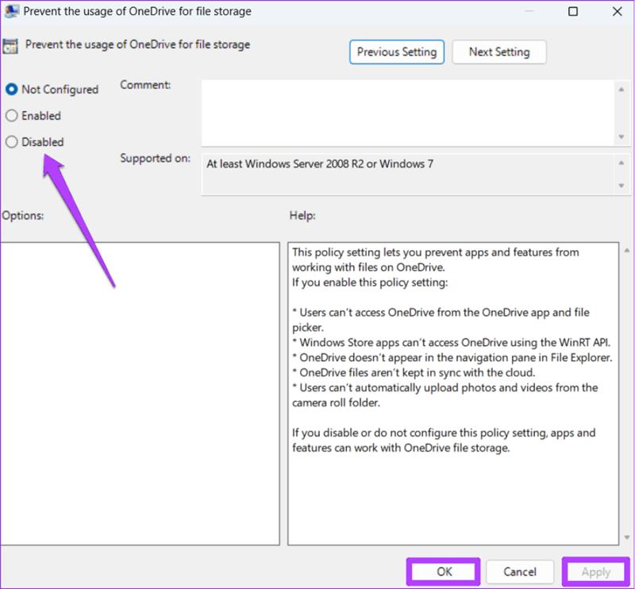Click the 'OneDrive files aren't kept in sync' line

point(414,372)
